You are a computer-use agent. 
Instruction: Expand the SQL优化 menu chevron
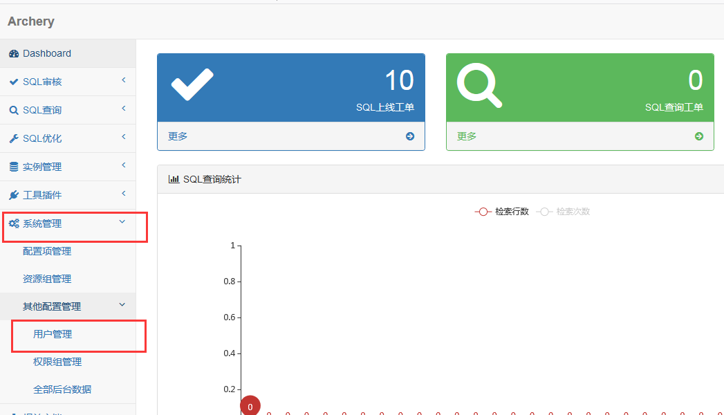coord(124,137)
